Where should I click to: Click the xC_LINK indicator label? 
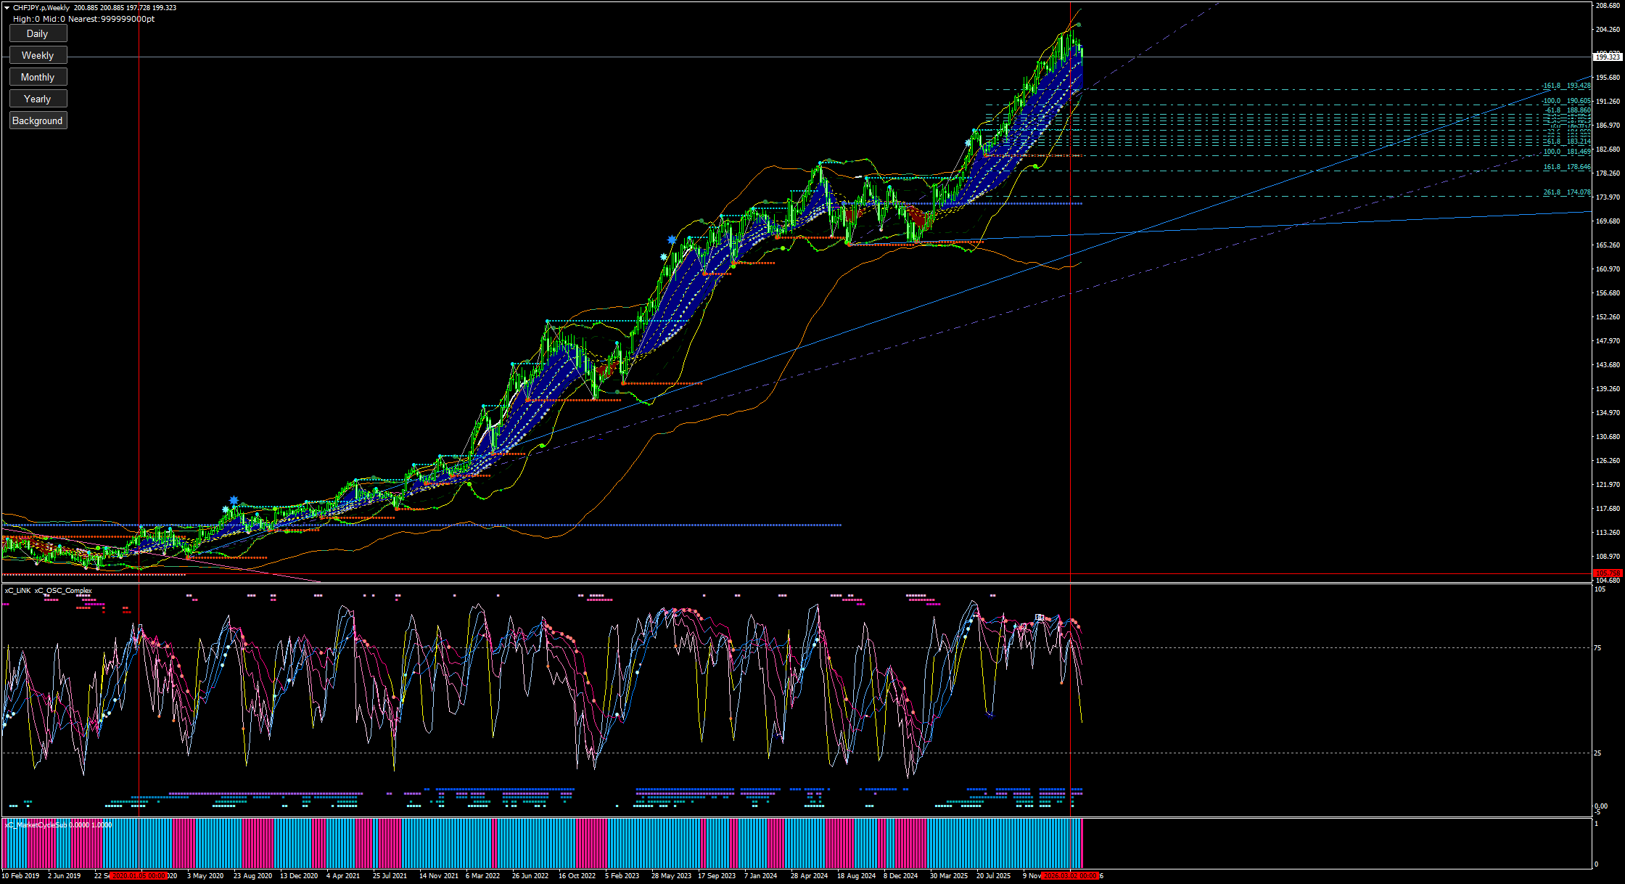point(18,591)
